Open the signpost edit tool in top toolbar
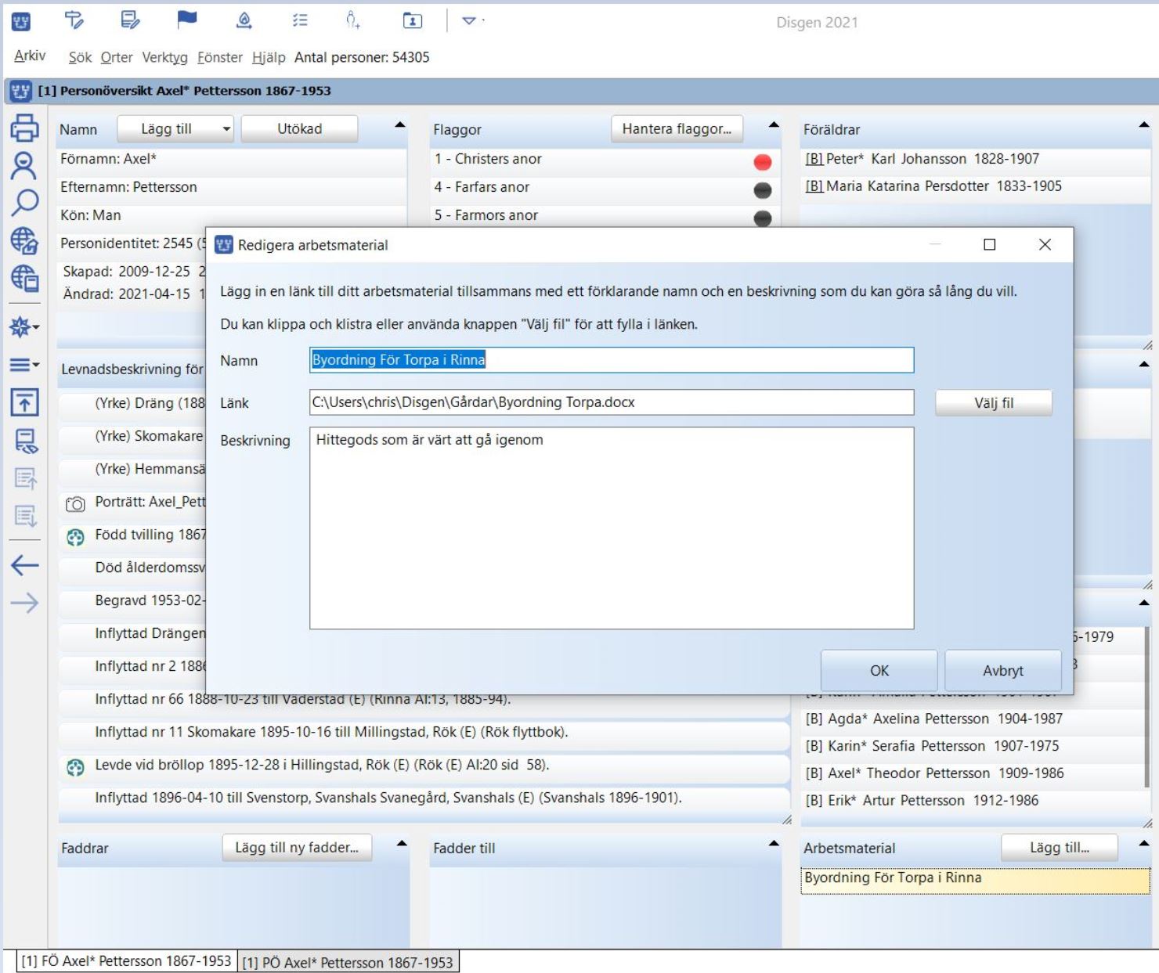Image resolution: width=1159 pixels, height=973 pixels. coord(74,20)
